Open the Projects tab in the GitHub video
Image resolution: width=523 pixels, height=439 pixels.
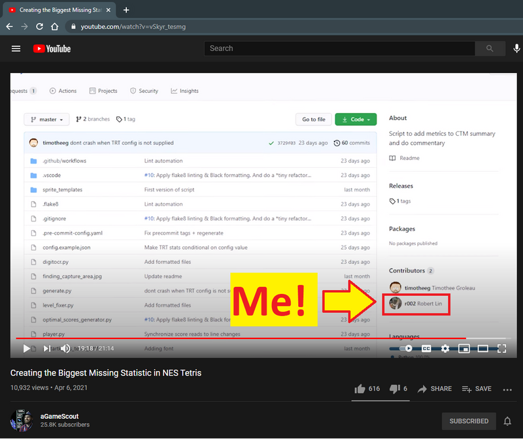(x=103, y=91)
